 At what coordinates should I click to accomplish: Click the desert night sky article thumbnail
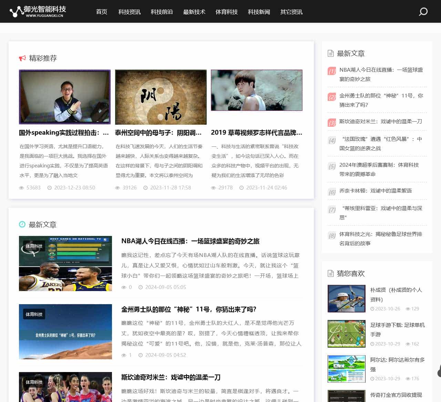coord(65,332)
